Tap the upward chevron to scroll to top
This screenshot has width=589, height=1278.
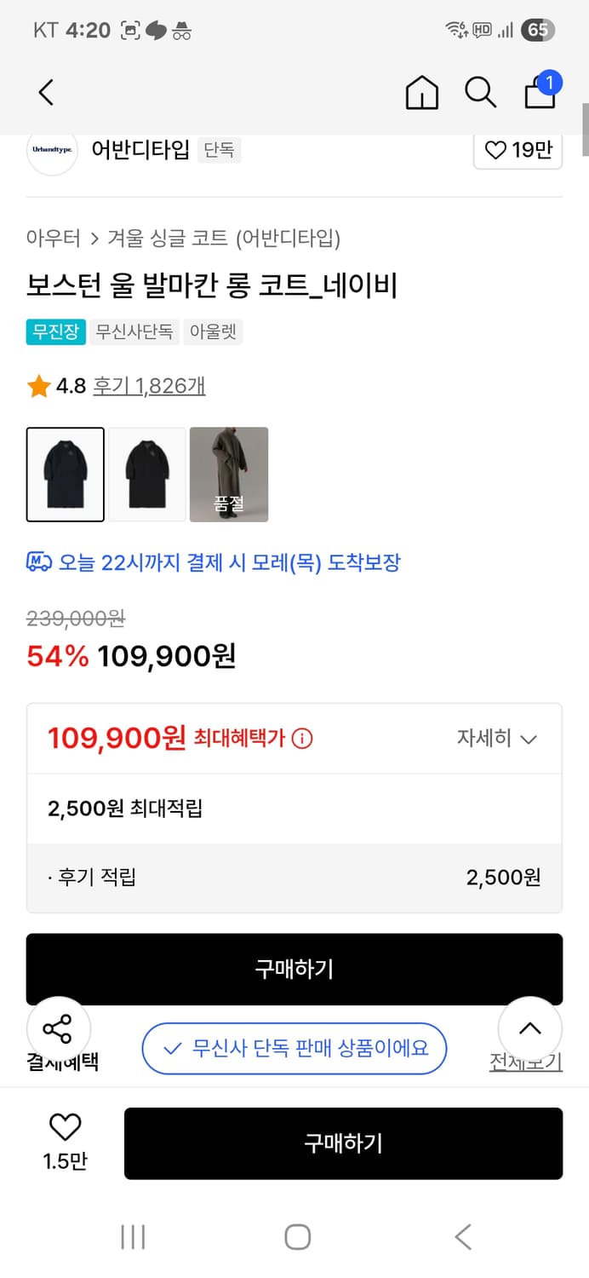[x=530, y=1029]
